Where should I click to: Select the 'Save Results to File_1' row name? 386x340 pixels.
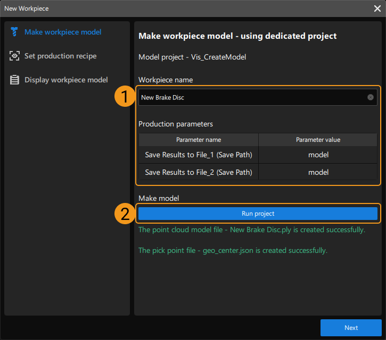click(x=199, y=155)
